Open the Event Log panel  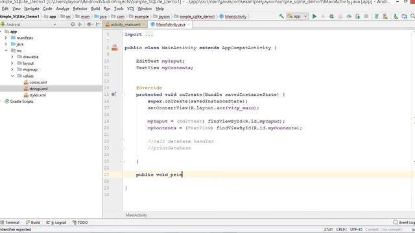point(404,223)
